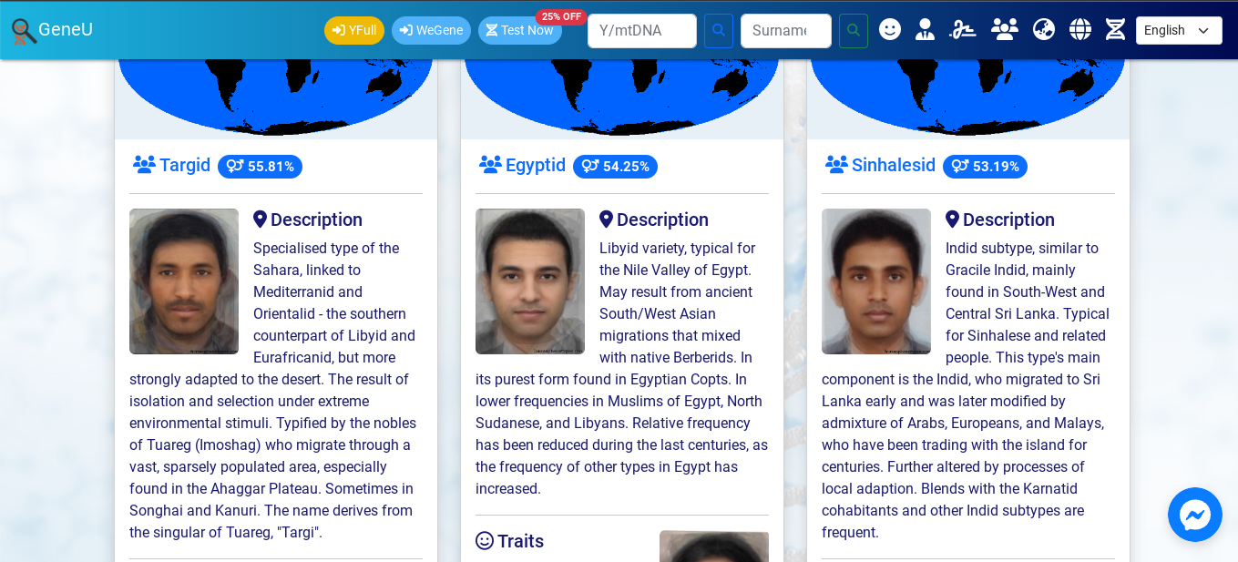Click the 54.25% similarity badge
The height and width of the screenshot is (562, 1238).
(615, 167)
